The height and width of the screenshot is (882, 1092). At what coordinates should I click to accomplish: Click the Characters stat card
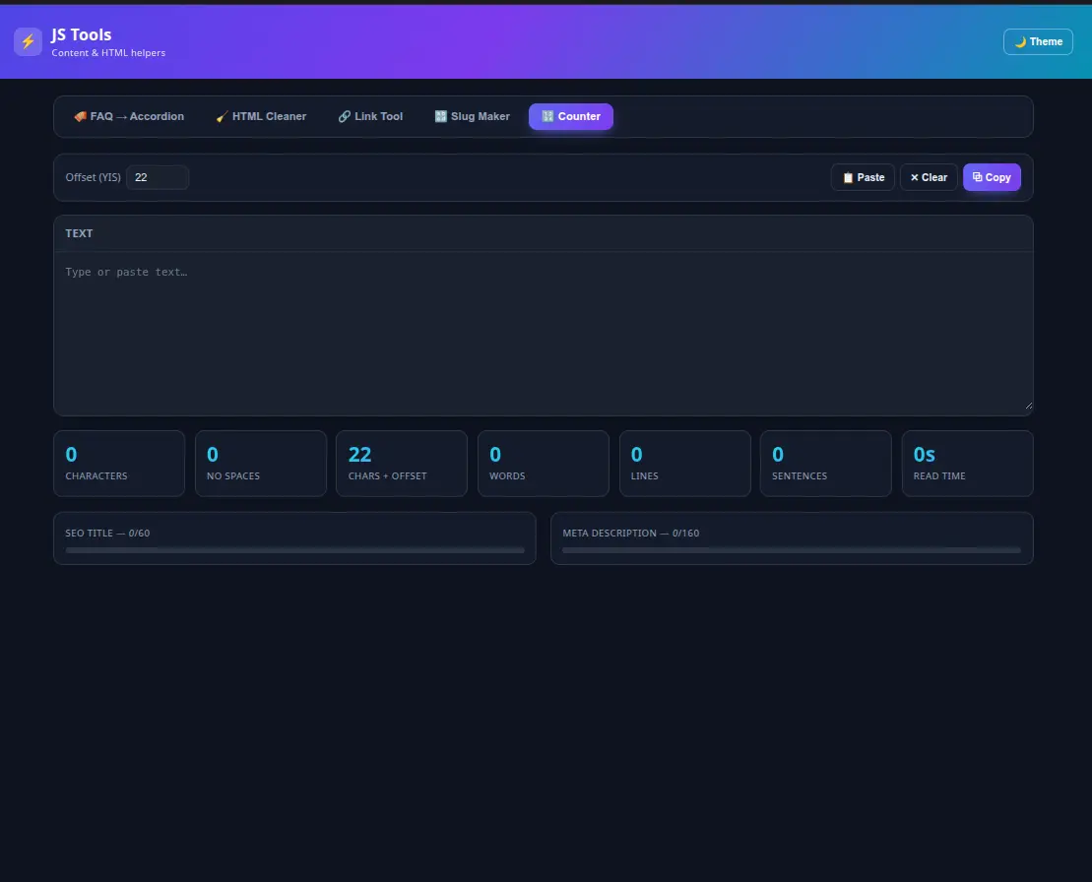(x=119, y=464)
